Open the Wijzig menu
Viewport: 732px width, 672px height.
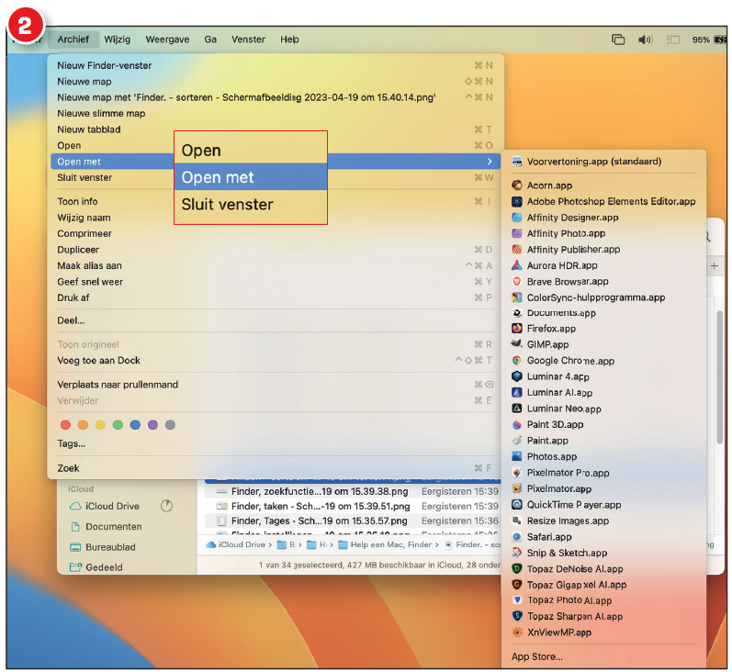[118, 39]
